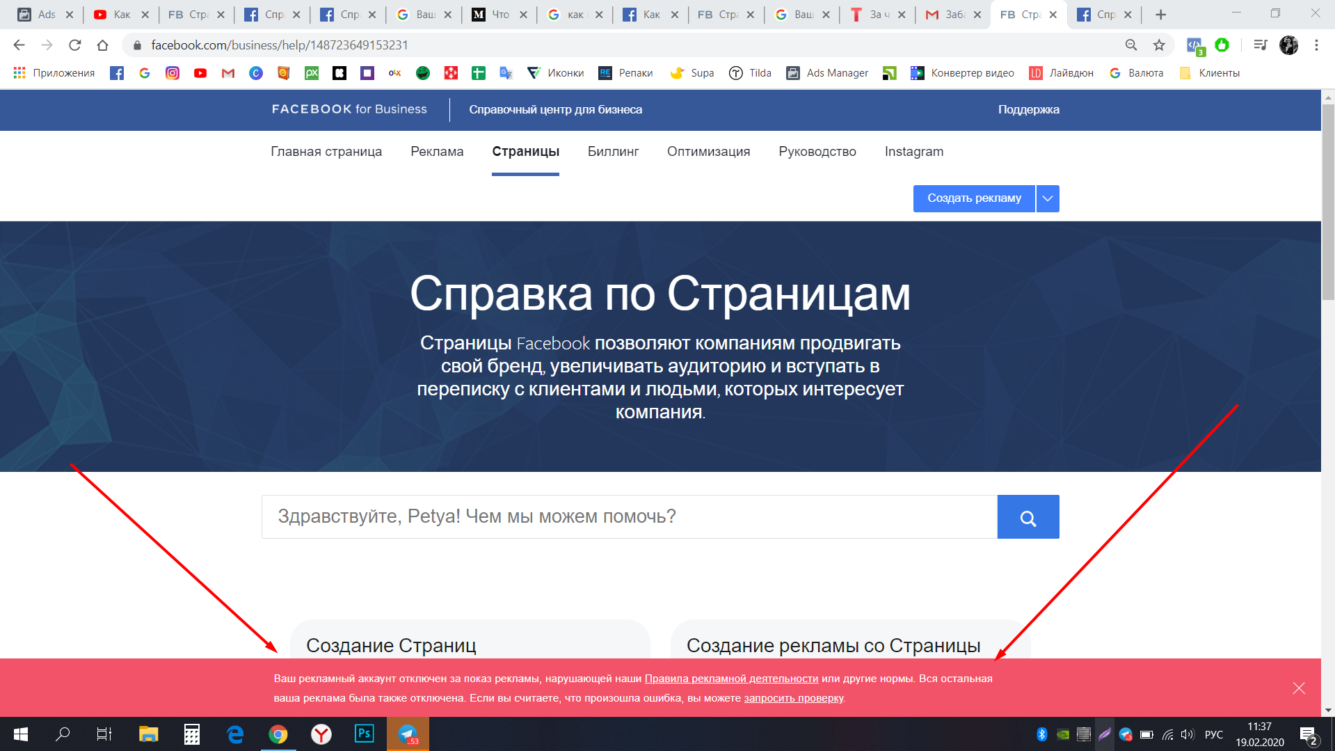Select the Реклама menu item
Viewport: 1335px width, 751px height.
click(x=437, y=152)
